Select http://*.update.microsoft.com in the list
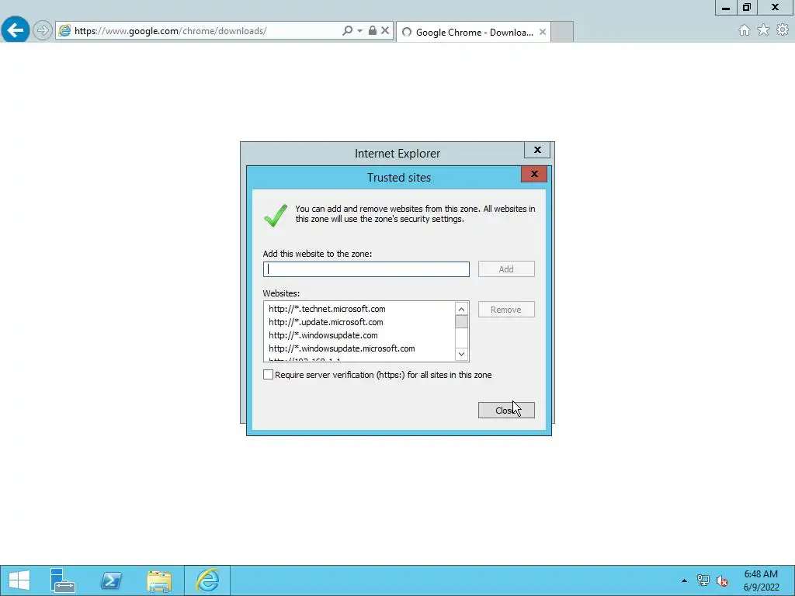 click(x=326, y=322)
